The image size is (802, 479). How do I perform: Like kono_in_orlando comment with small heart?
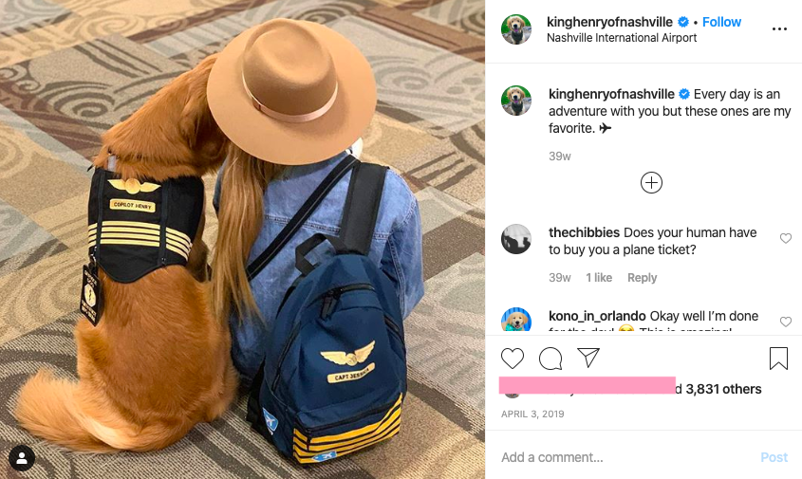coord(785,322)
